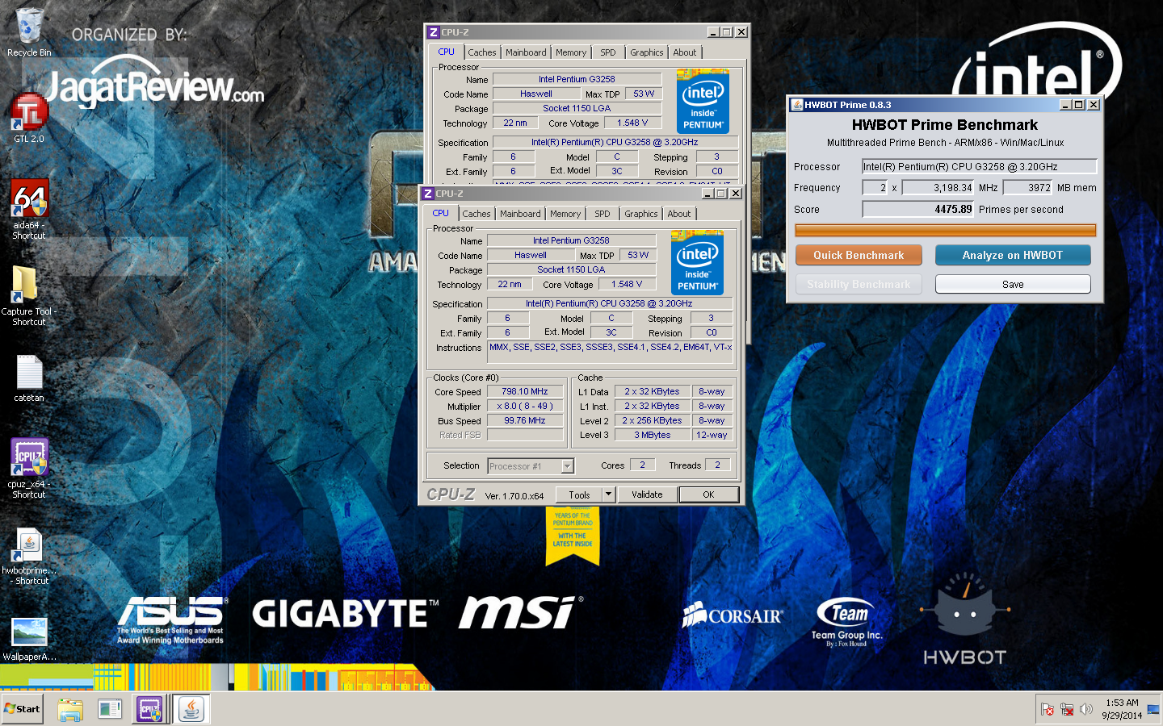Switch to CPU-Z in the taskbar

point(149,709)
